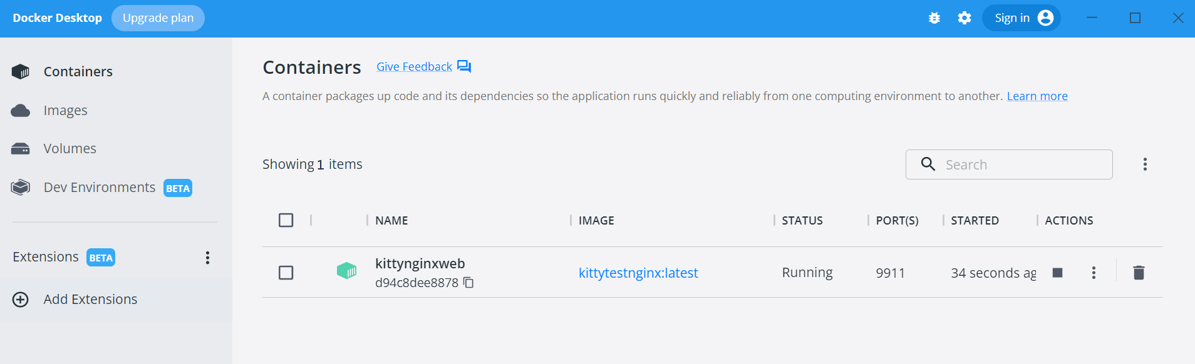Click the Docker Desktop title text
Image resolution: width=1195 pixels, height=364 pixels.
[x=57, y=18]
